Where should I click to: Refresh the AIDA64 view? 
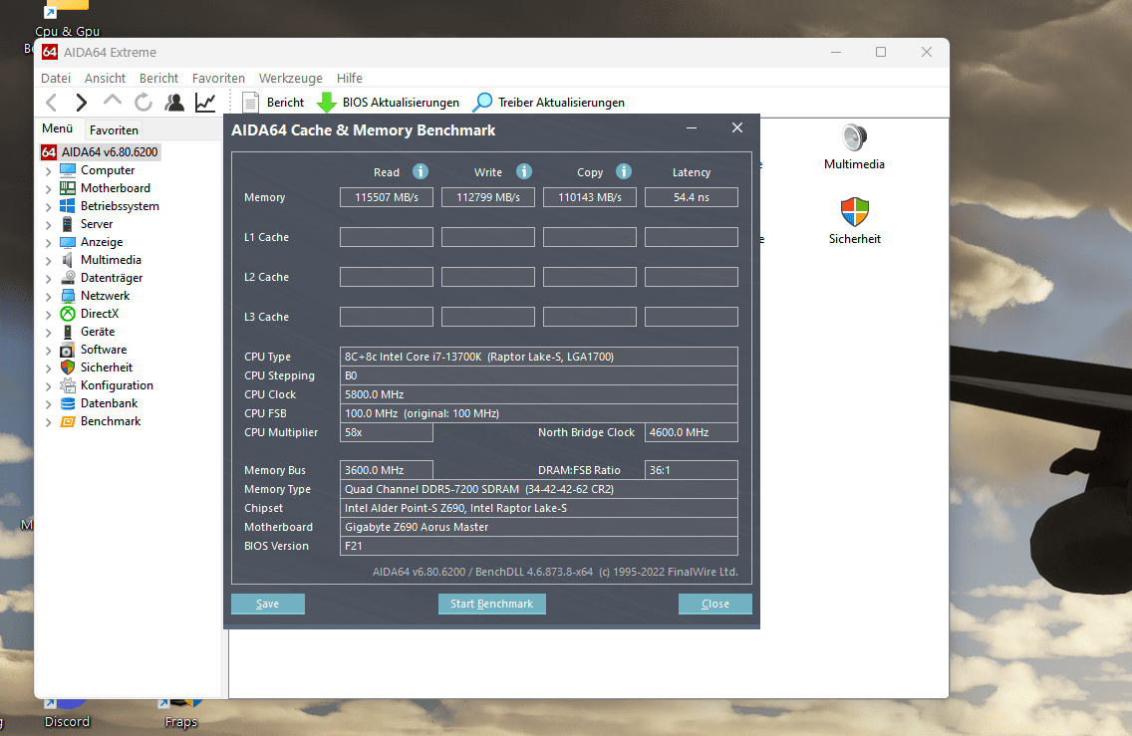click(x=142, y=103)
